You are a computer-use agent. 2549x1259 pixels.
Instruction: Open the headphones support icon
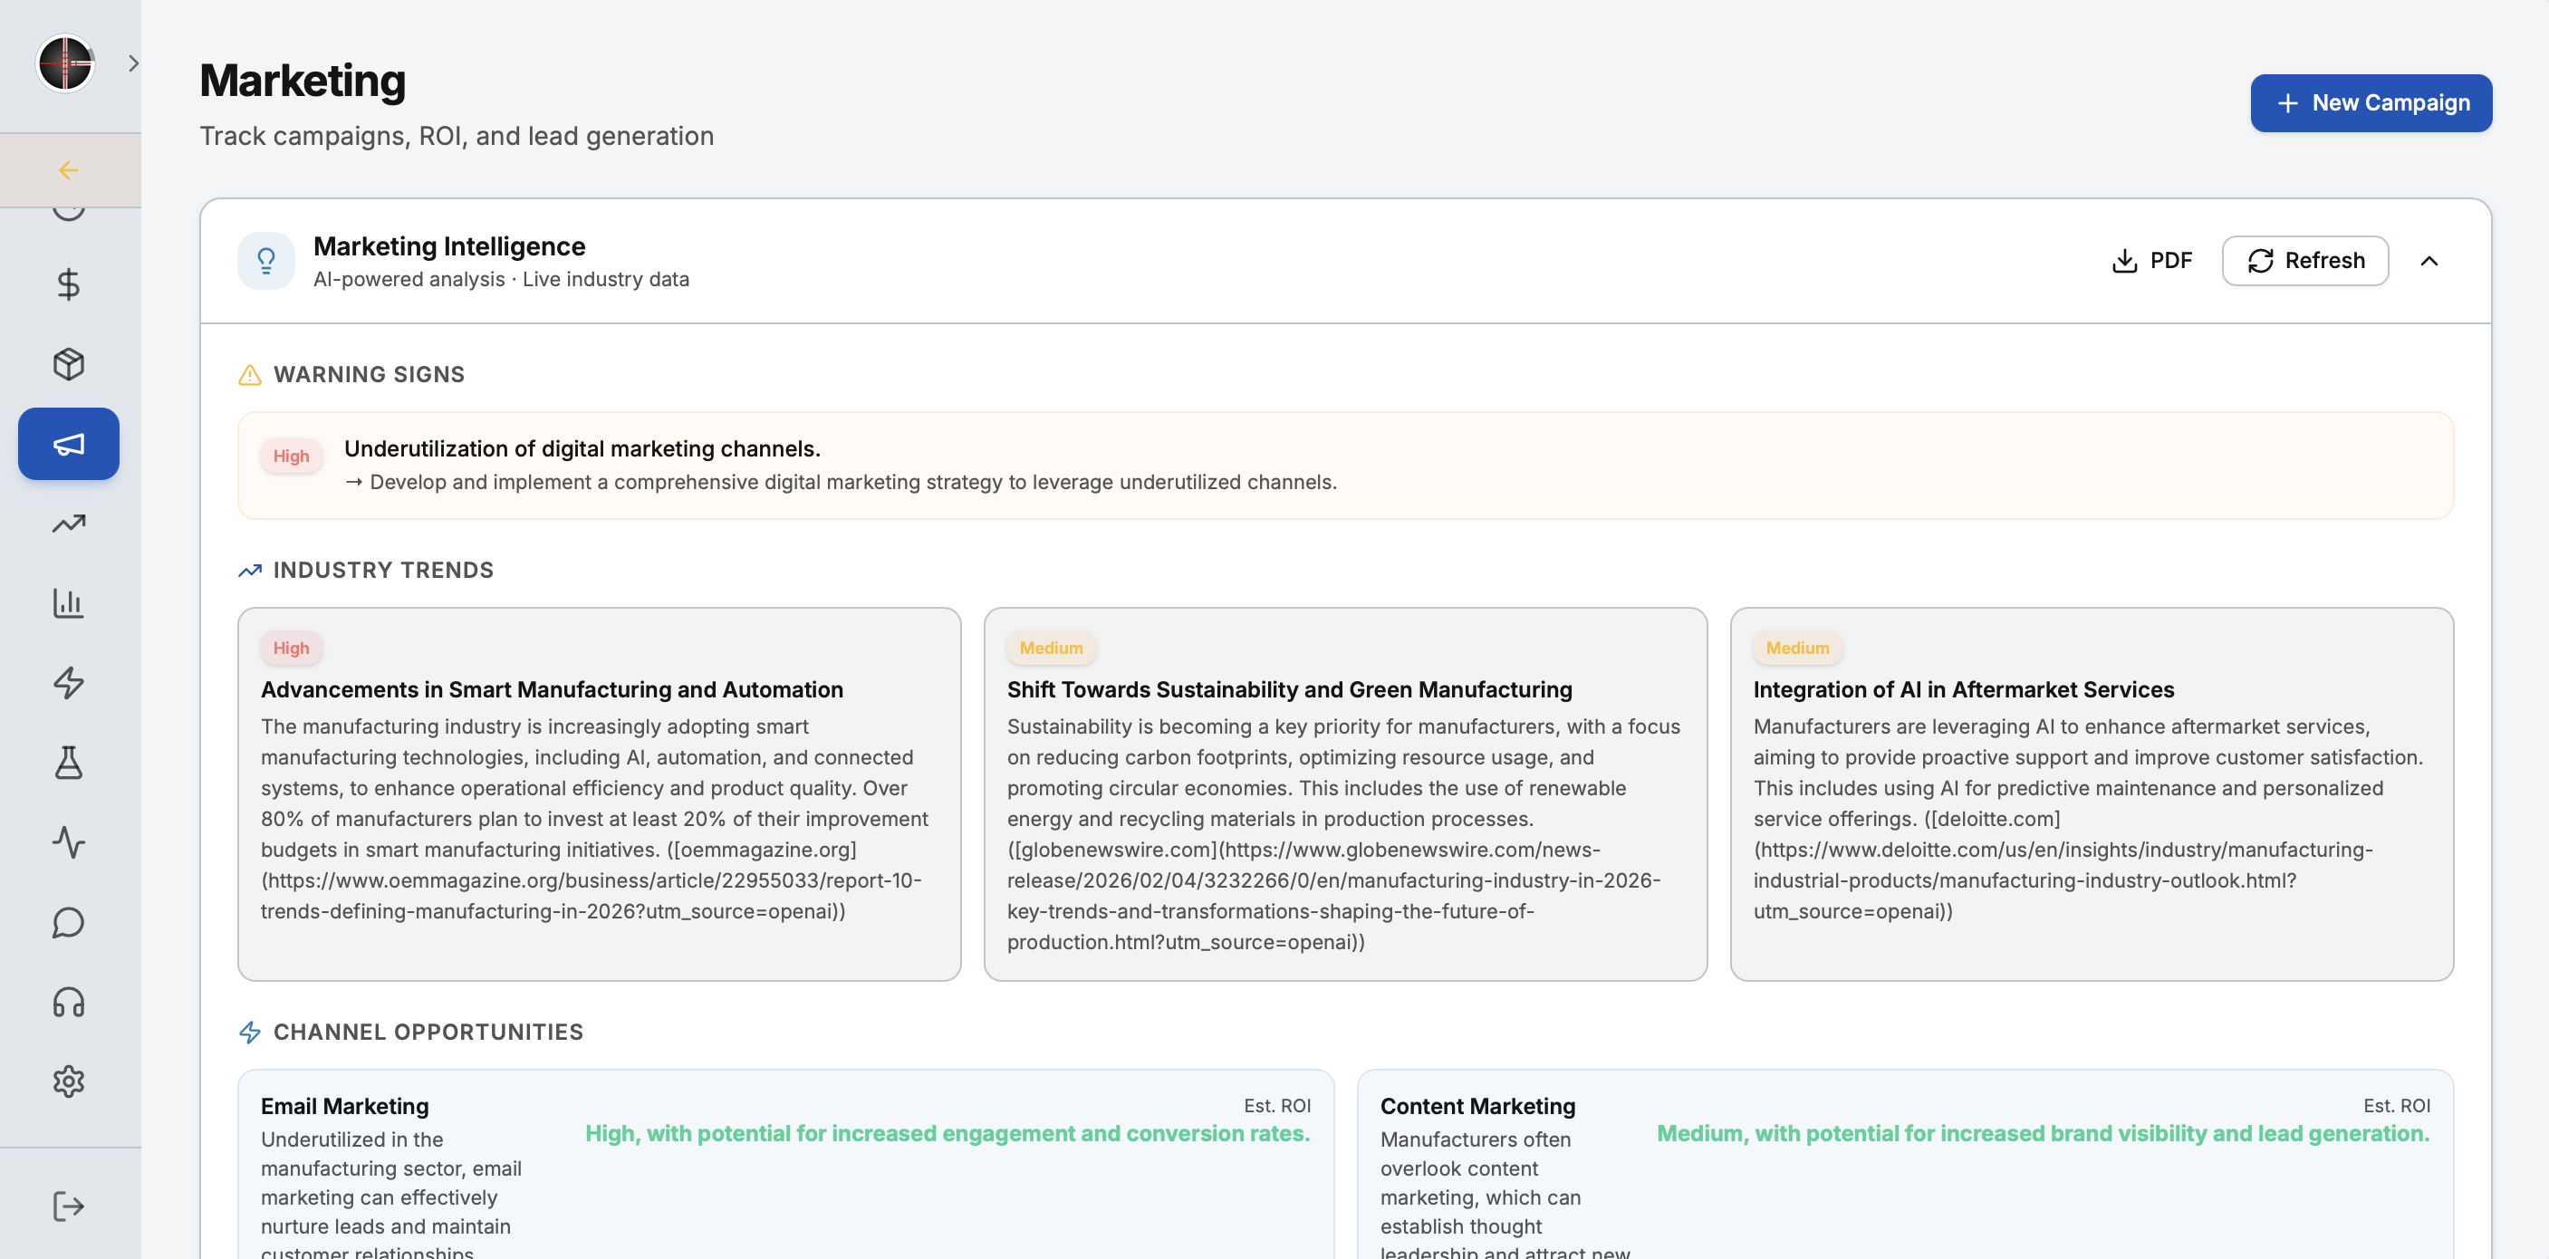[68, 1003]
